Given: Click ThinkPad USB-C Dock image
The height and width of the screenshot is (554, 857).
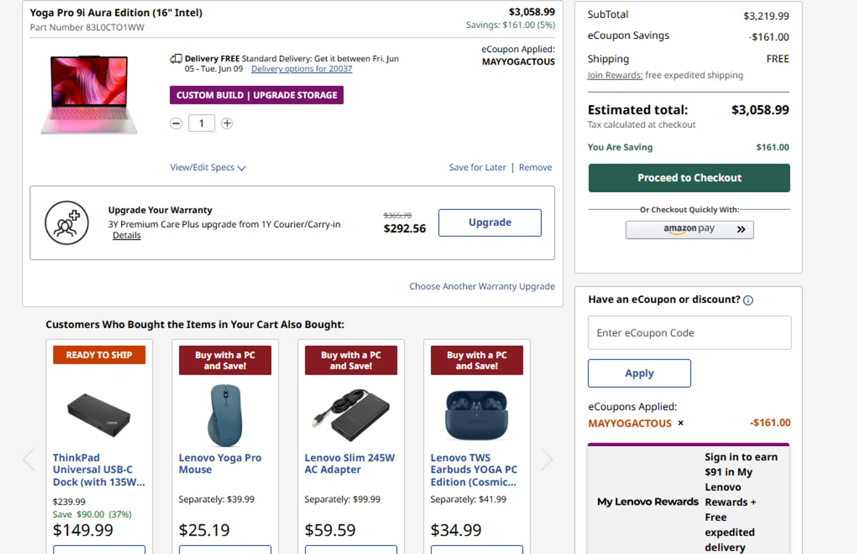Looking at the screenshot, I should click(x=99, y=415).
